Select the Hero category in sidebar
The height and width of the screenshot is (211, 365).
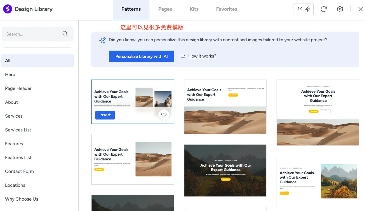[x=10, y=75]
